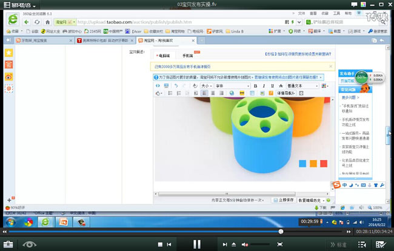Open the 详情导航 dropdown button
Image resolution: width=394 pixels, height=251 pixels.
point(285,93)
